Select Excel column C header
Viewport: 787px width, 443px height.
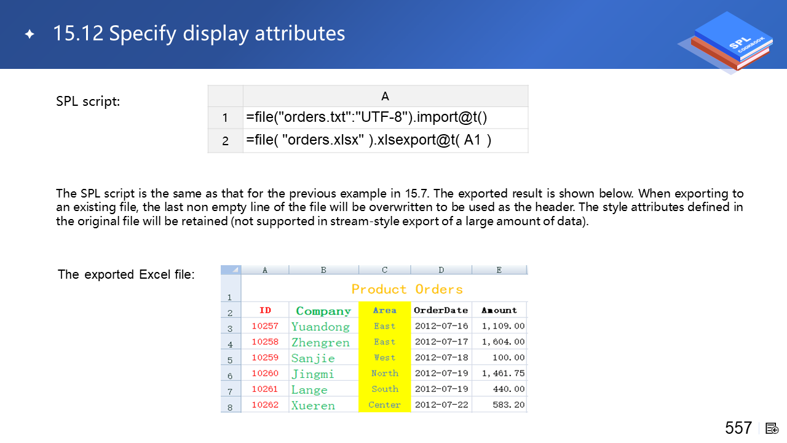click(x=384, y=269)
